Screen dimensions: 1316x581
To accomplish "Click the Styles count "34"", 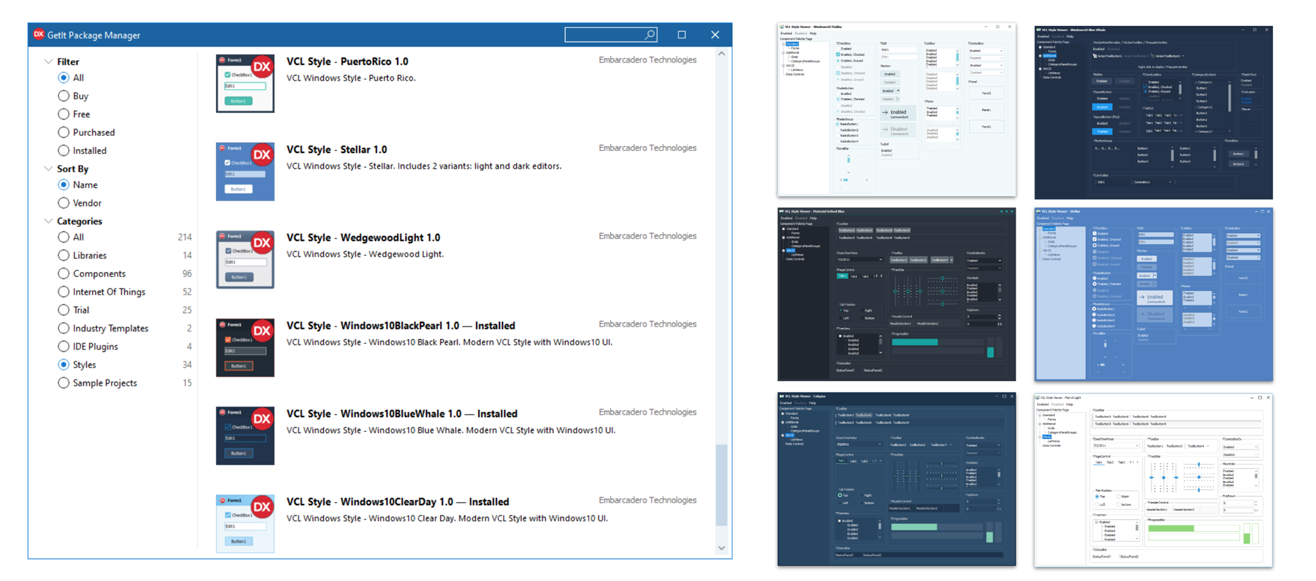I will (187, 365).
